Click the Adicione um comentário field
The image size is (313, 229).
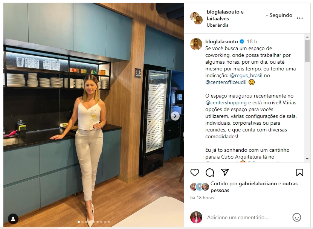237,217
